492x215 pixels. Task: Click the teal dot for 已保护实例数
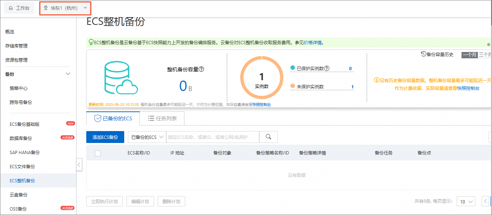click(293, 68)
